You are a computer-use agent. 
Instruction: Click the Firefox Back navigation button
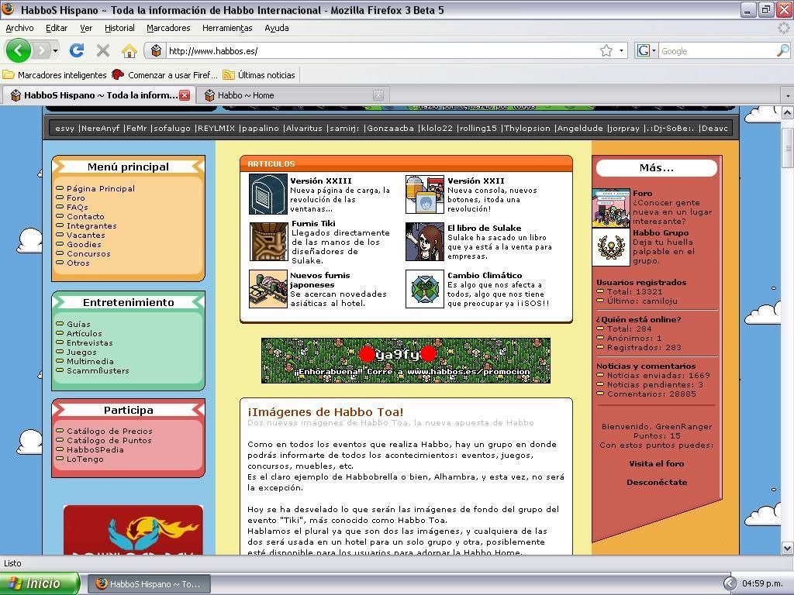(18, 50)
